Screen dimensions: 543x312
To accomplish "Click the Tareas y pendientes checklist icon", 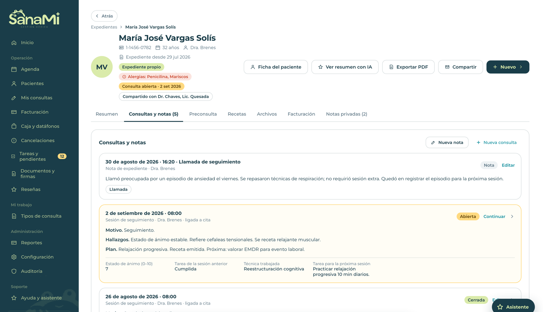I will pyautogui.click(x=13, y=157).
